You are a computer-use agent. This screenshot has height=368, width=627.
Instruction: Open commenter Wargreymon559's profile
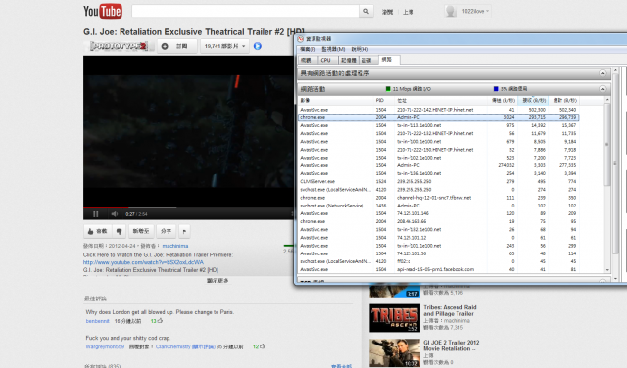[105, 346]
